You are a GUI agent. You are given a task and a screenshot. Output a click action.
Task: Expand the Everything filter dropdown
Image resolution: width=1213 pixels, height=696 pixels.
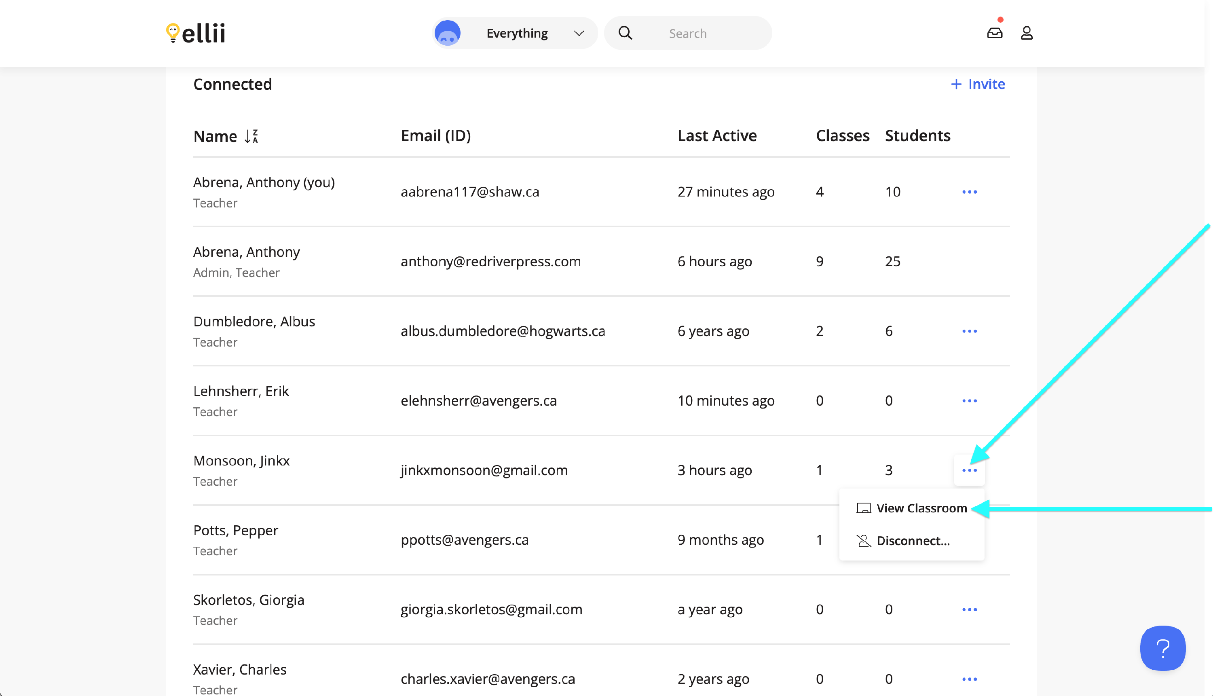(517, 33)
